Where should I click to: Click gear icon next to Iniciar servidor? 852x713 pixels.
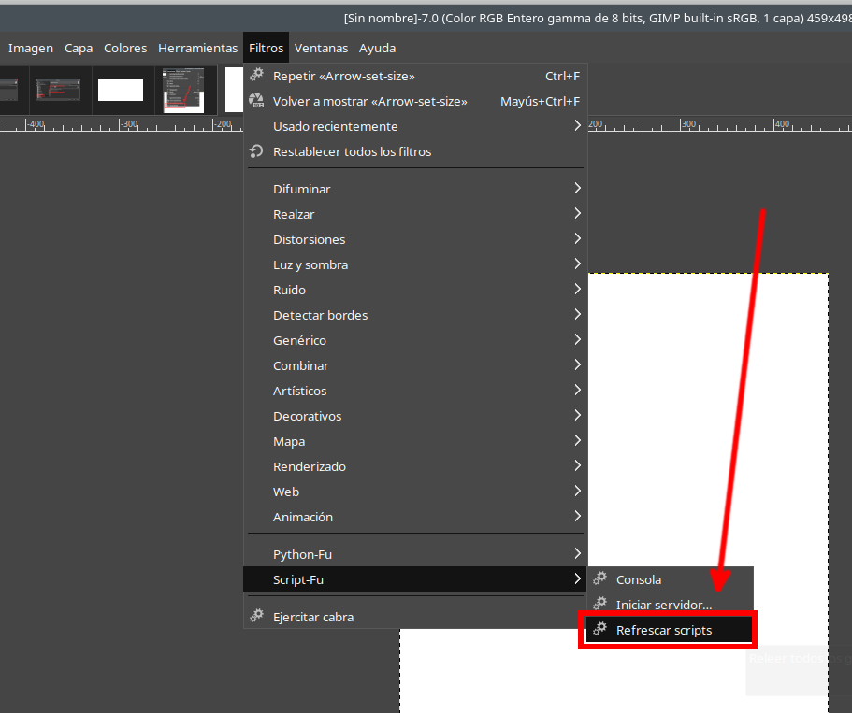600,605
